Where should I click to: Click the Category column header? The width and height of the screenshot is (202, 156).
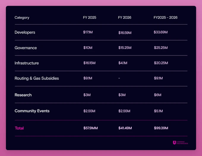point(22,17)
